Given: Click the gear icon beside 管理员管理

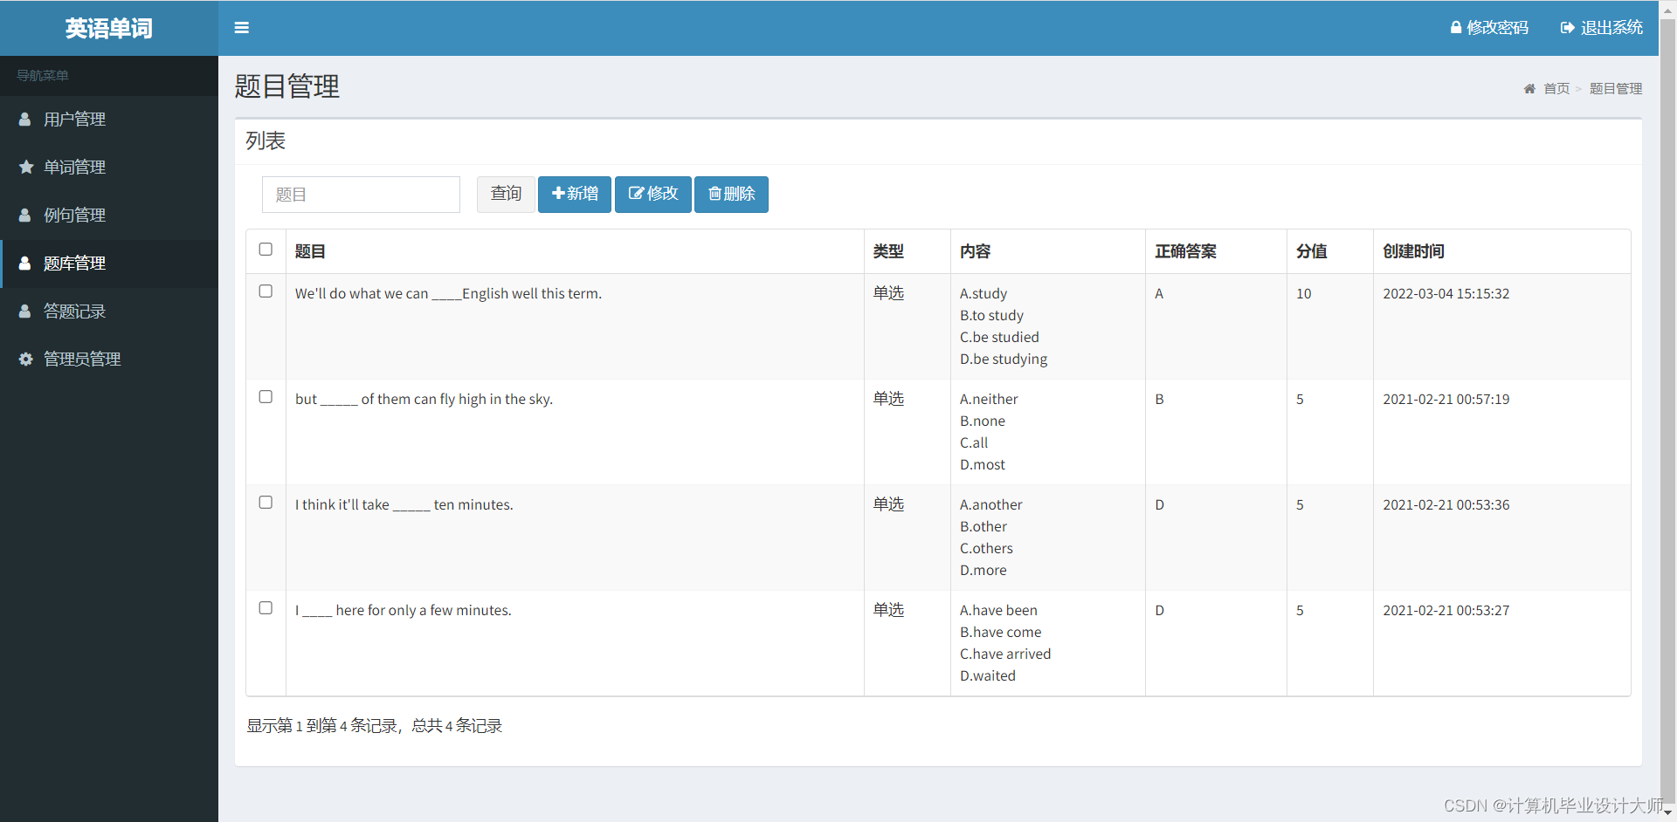Looking at the screenshot, I should click(x=24, y=359).
